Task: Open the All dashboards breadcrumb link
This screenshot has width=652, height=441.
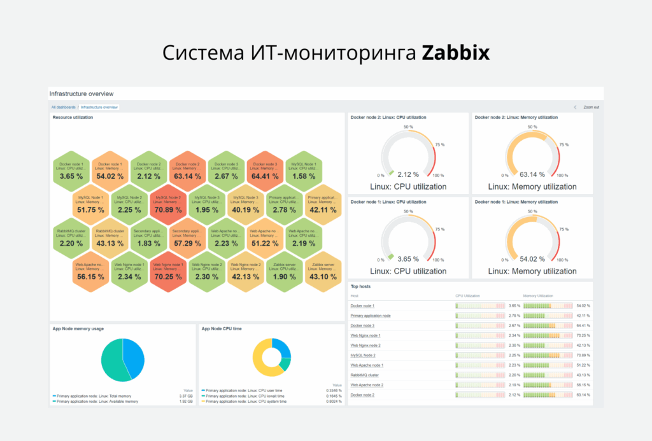Action: pyautogui.click(x=64, y=108)
